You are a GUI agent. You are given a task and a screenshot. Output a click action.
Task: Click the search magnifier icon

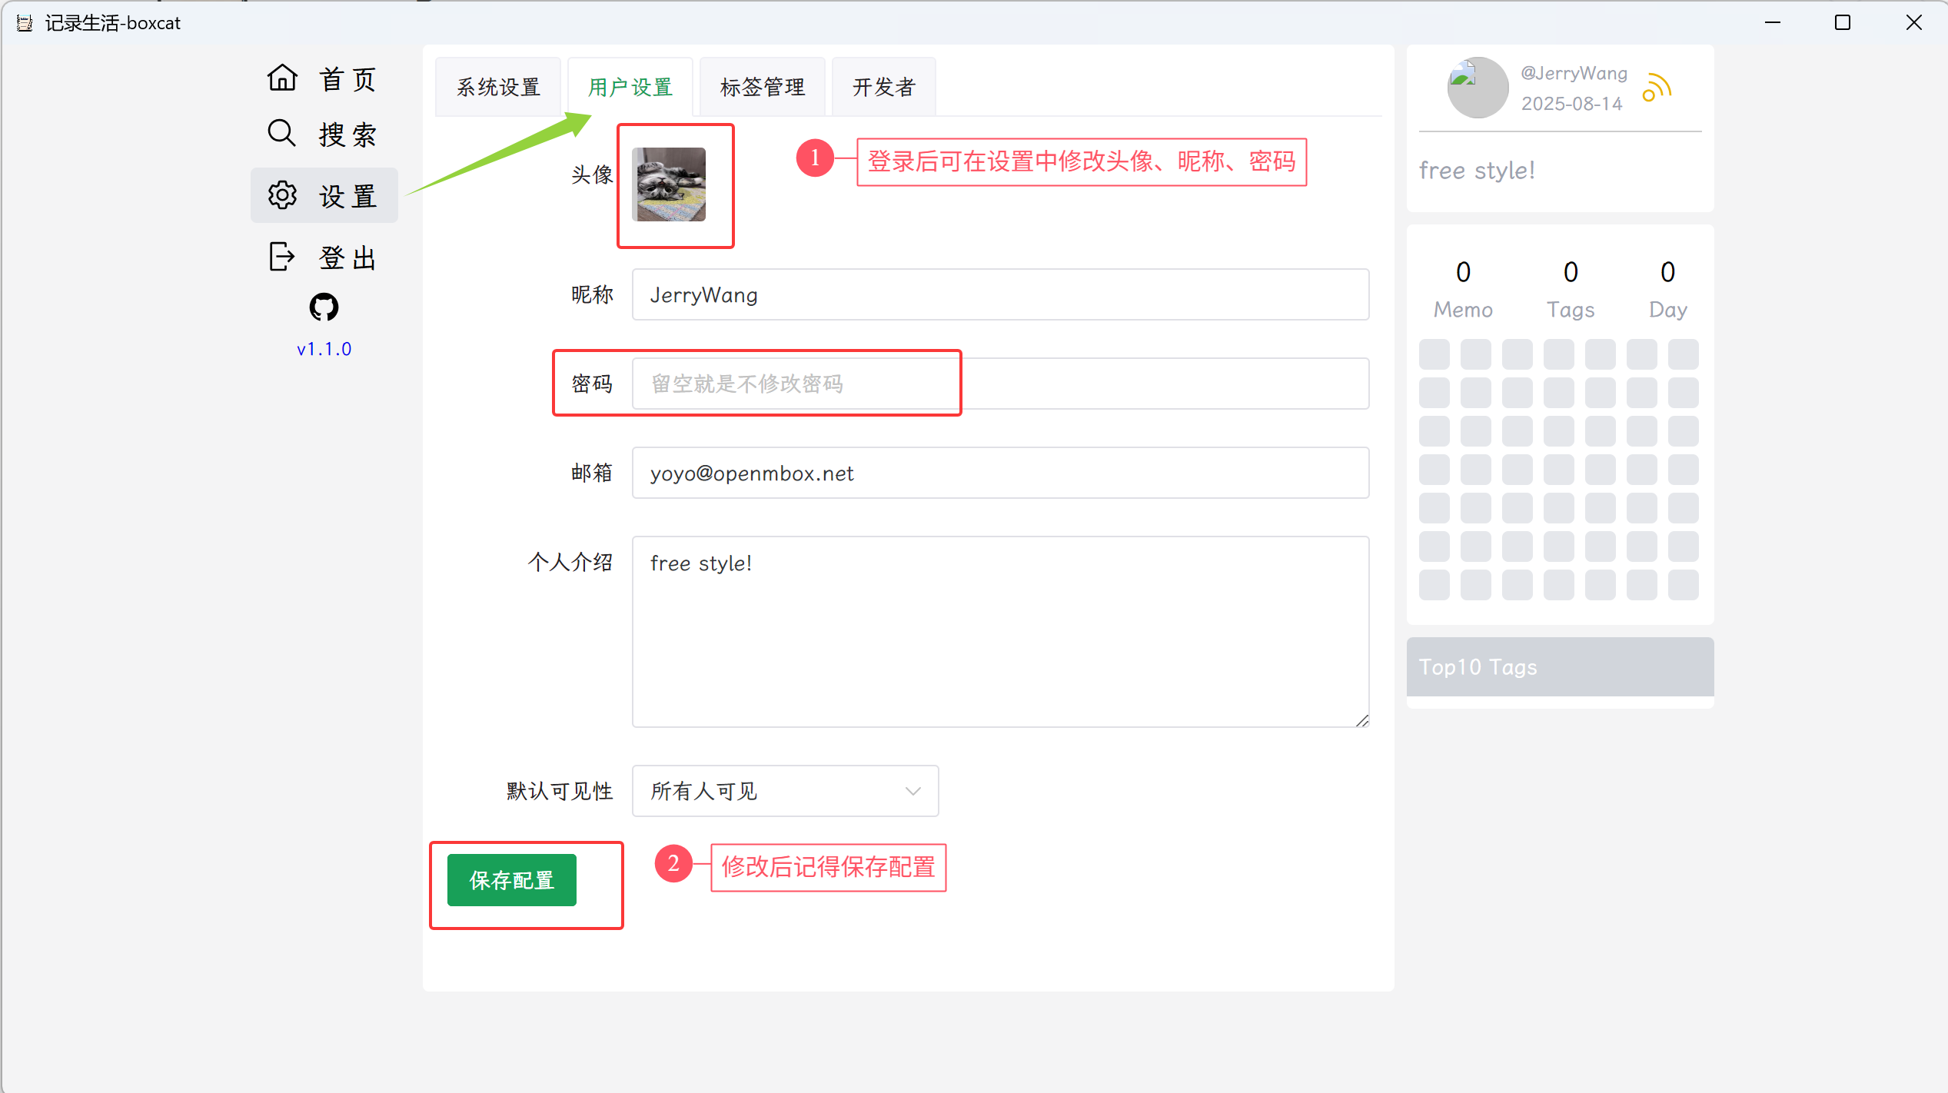click(x=281, y=133)
